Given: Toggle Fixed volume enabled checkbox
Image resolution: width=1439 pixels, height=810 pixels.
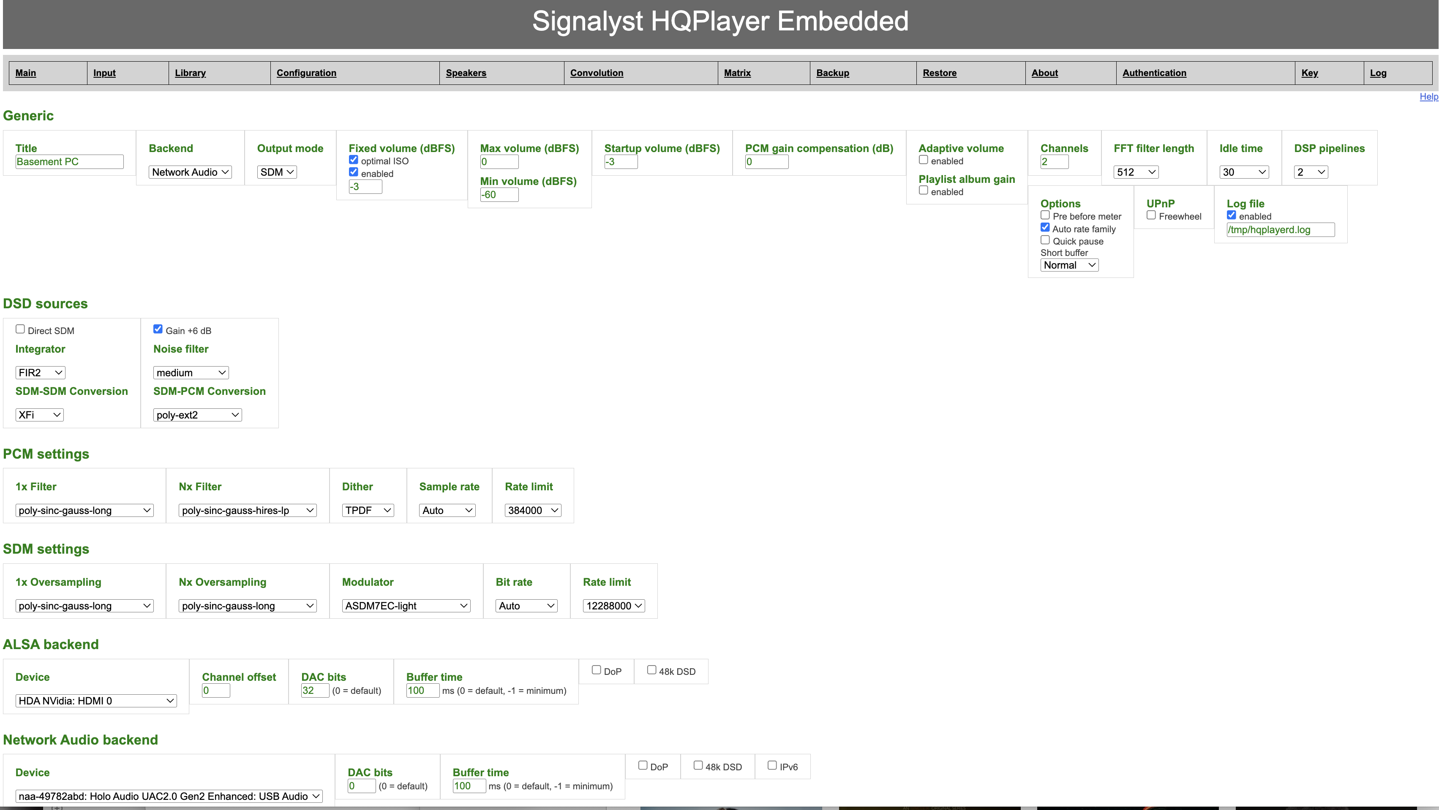Looking at the screenshot, I should (354, 172).
